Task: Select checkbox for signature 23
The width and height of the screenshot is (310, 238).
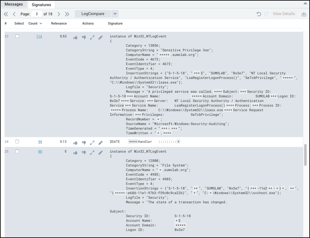Action: coord(17,36)
